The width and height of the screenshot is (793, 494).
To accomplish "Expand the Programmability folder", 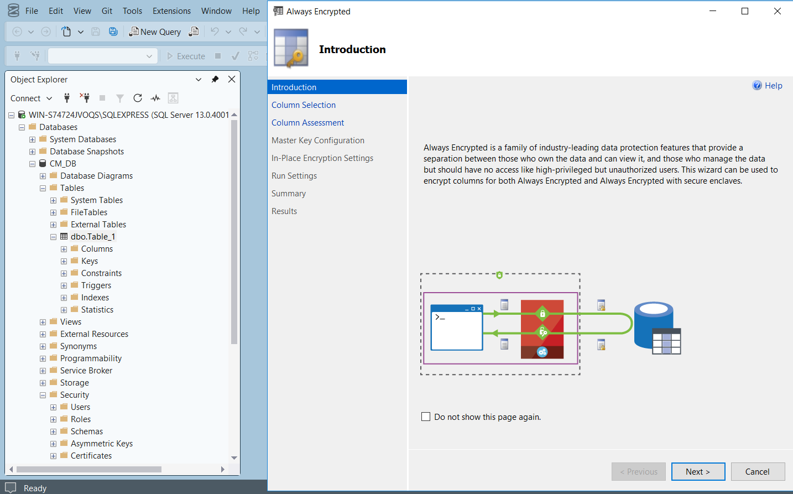I will point(43,358).
